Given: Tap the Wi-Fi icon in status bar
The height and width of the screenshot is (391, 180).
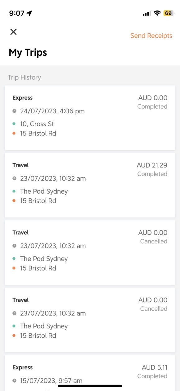Looking at the screenshot, I should pos(157,13).
